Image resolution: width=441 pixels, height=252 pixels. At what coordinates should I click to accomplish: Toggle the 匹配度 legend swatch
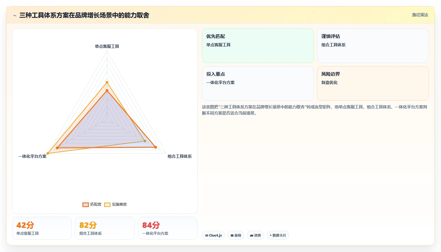point(86,204)
